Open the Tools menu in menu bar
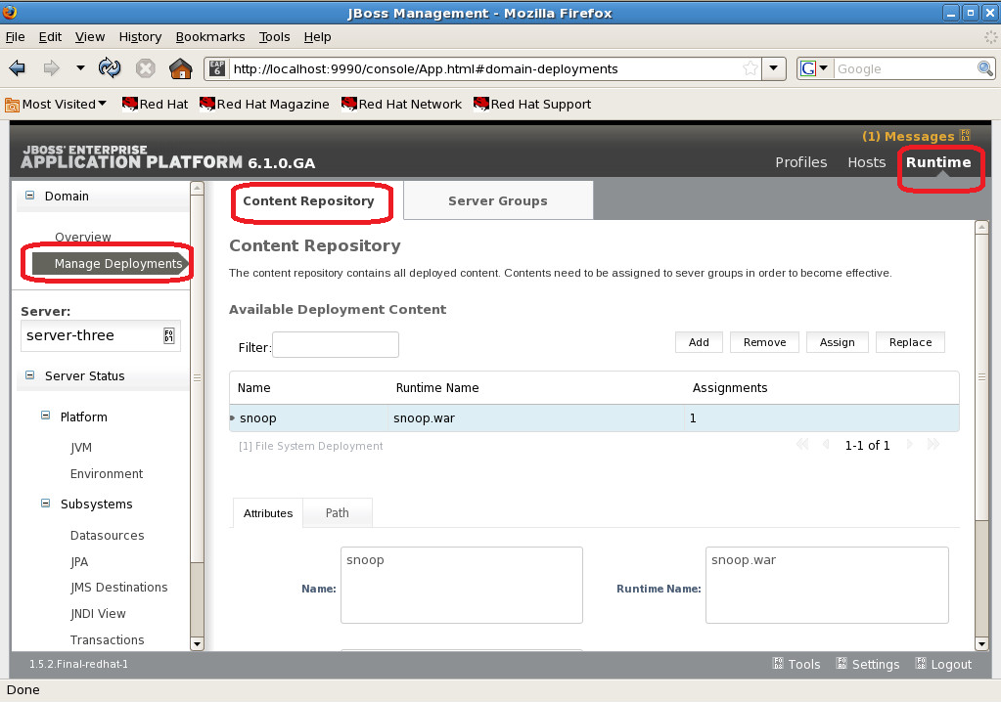This screenshot has width=1001, height=702. click(275, 37)
